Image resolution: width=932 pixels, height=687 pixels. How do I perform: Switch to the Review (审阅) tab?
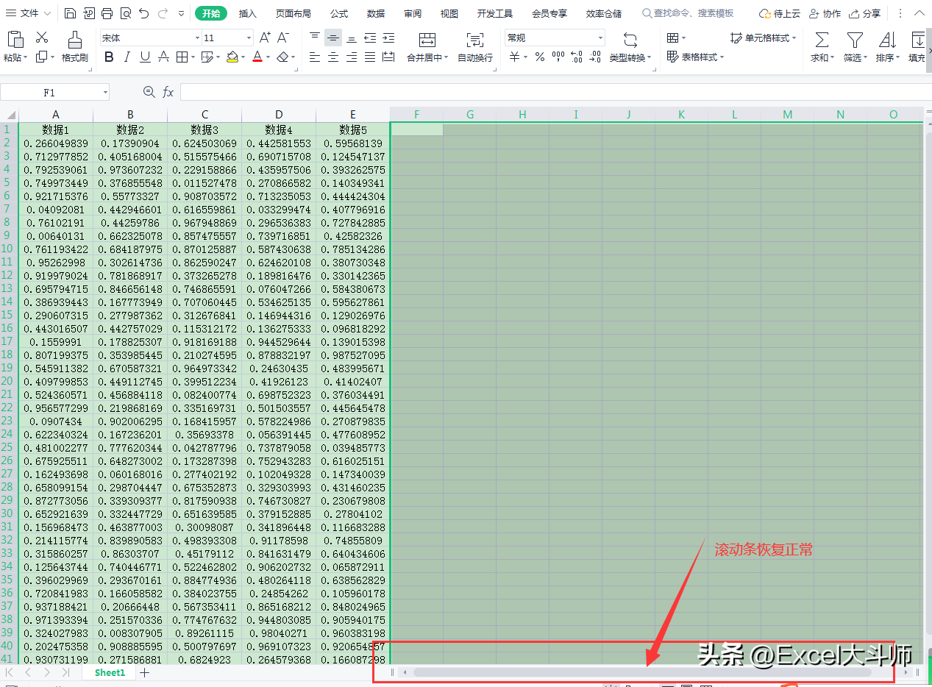coord(413,13)
